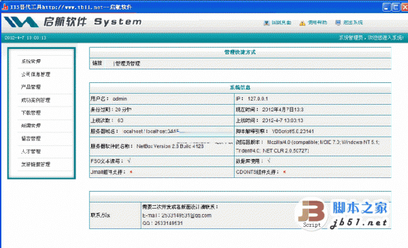Click the browser version Mozilla/4.0 text
The height and width of the screenshot is (248, 408).
pyautogui.click(x=308, y=146)
